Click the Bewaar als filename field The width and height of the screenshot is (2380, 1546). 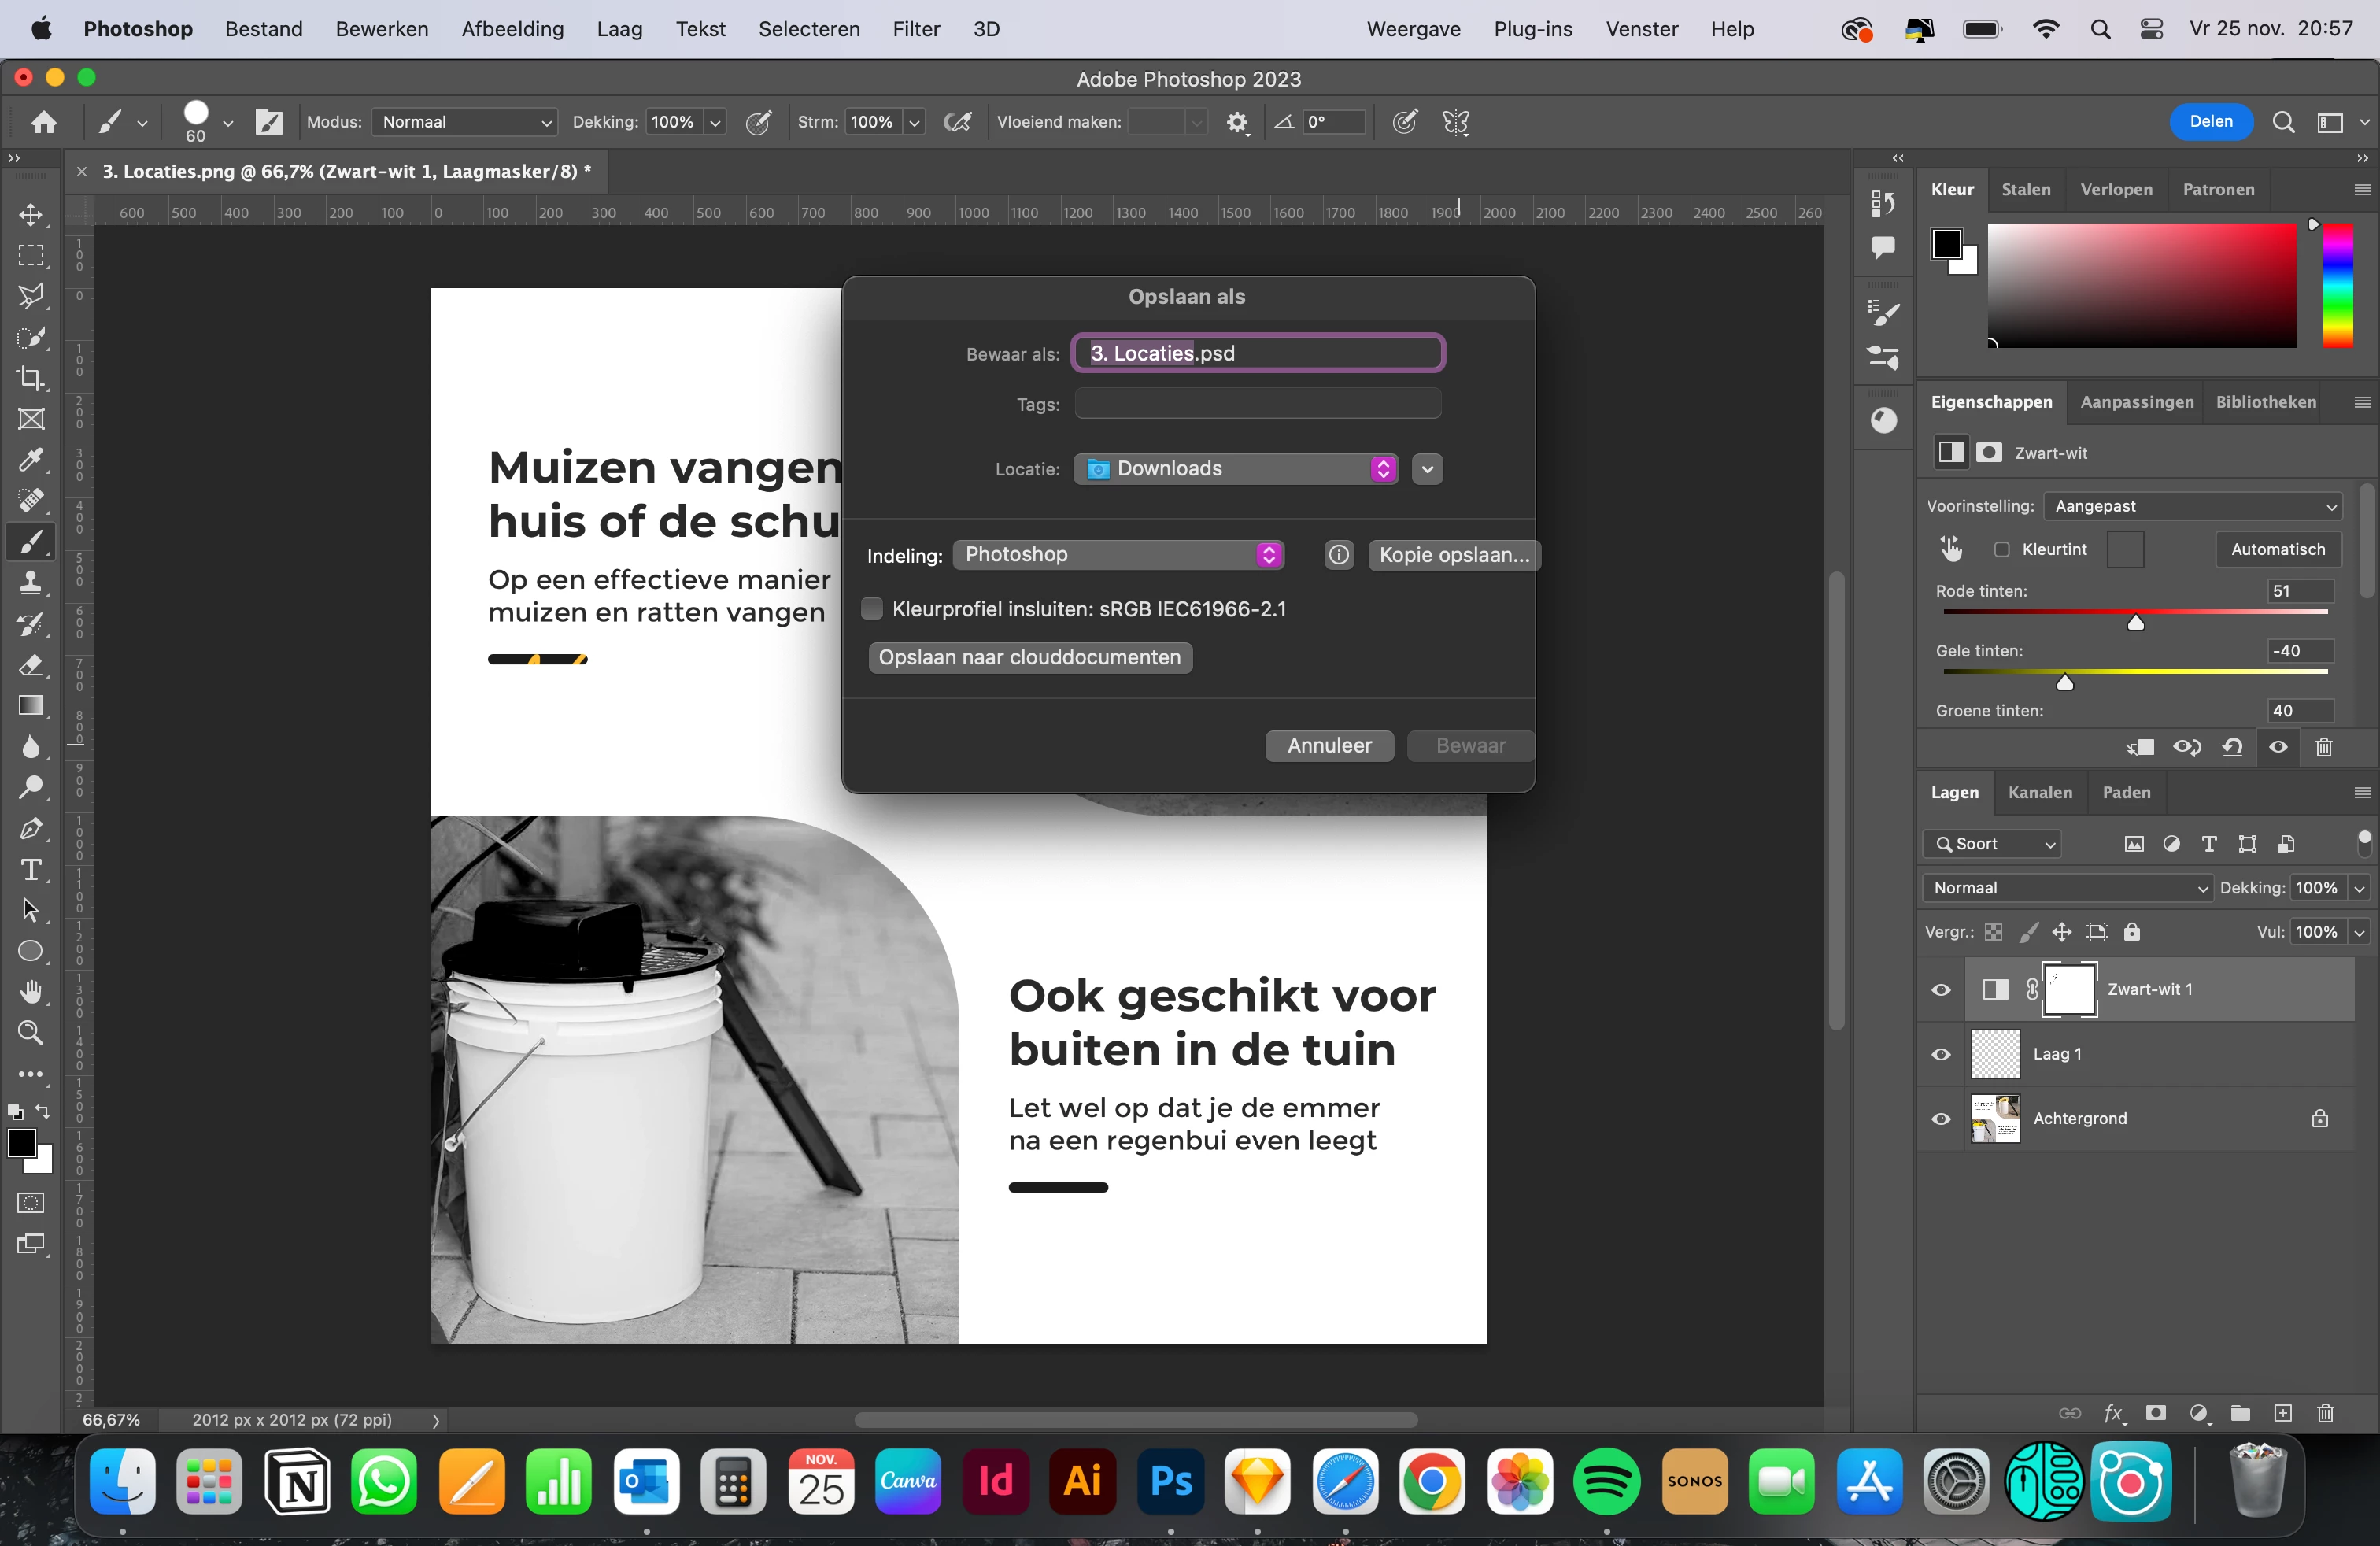[1258, 353]
